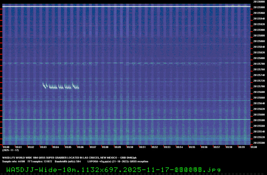Screen dimensions: 267x175
Task: Click the 28126000 frequency label
Action: (259, 2)
